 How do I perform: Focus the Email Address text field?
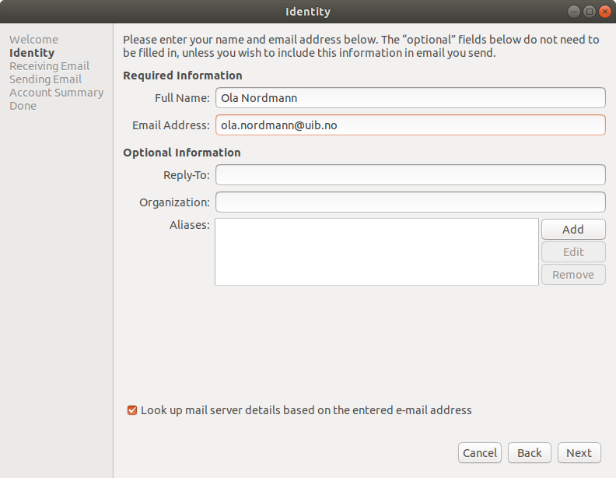coord(410,125)
